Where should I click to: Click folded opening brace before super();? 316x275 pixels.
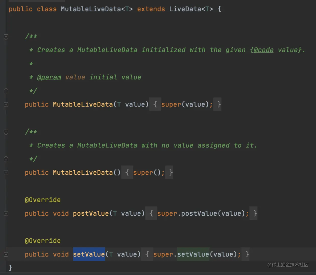pyautogui.click(x=127, y=172)
